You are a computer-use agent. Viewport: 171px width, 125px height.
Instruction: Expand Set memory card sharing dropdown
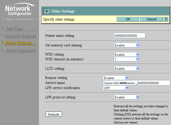[x=127, y=45]
